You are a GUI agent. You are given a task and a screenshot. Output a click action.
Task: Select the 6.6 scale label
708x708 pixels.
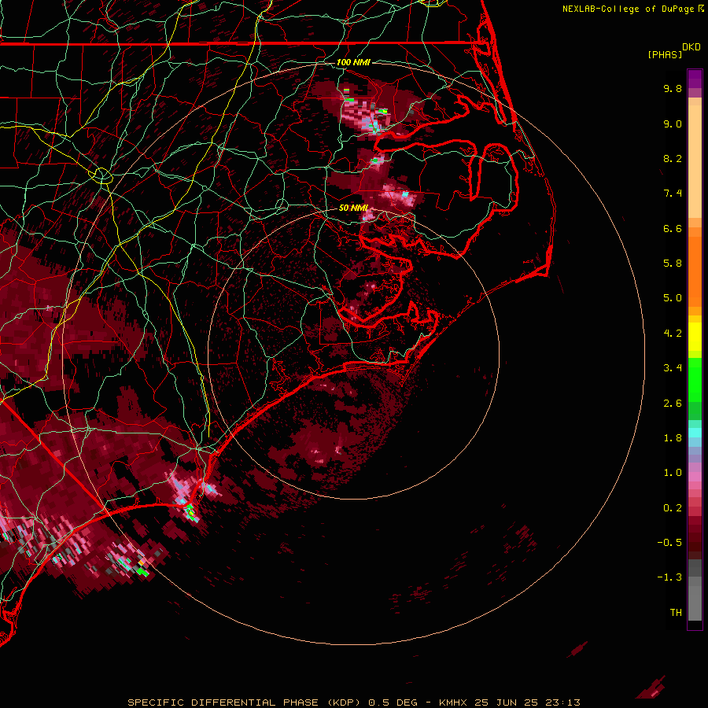pyautogui.click(x=673, y=228)
